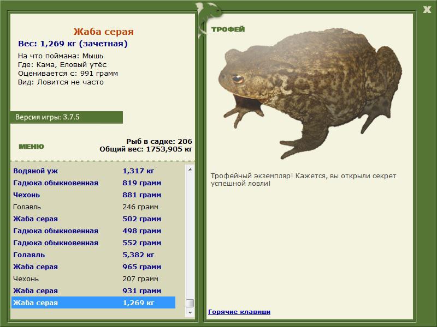Select Гадюка обыкновенная 498 грамм entry
437x327 pixels.
[x=93, y=231]
